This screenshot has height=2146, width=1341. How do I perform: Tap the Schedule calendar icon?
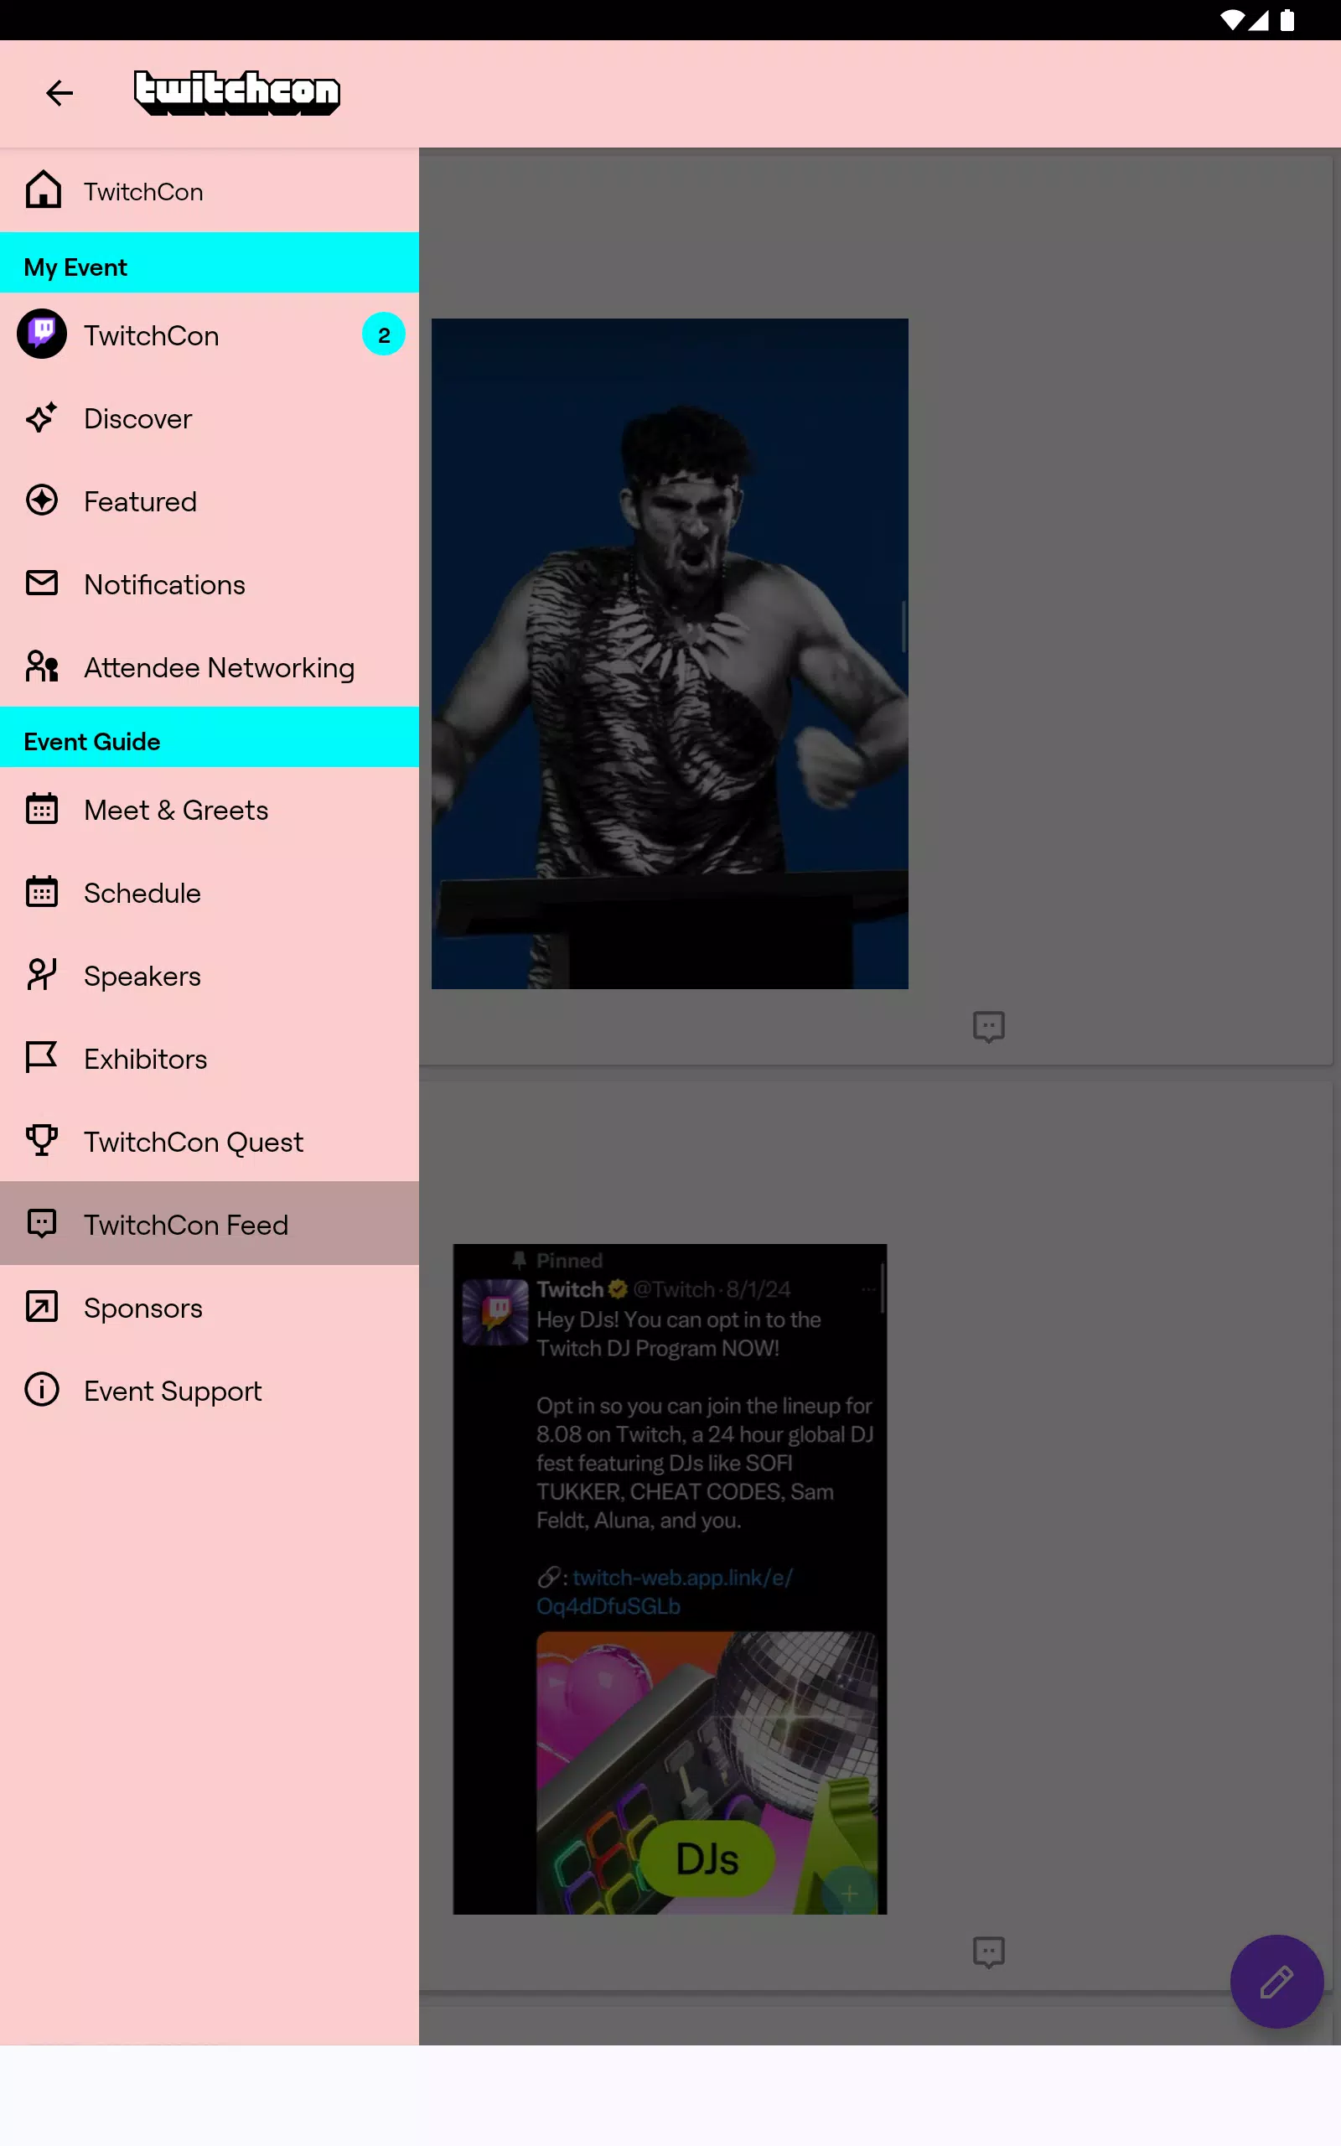pos(42,892)
